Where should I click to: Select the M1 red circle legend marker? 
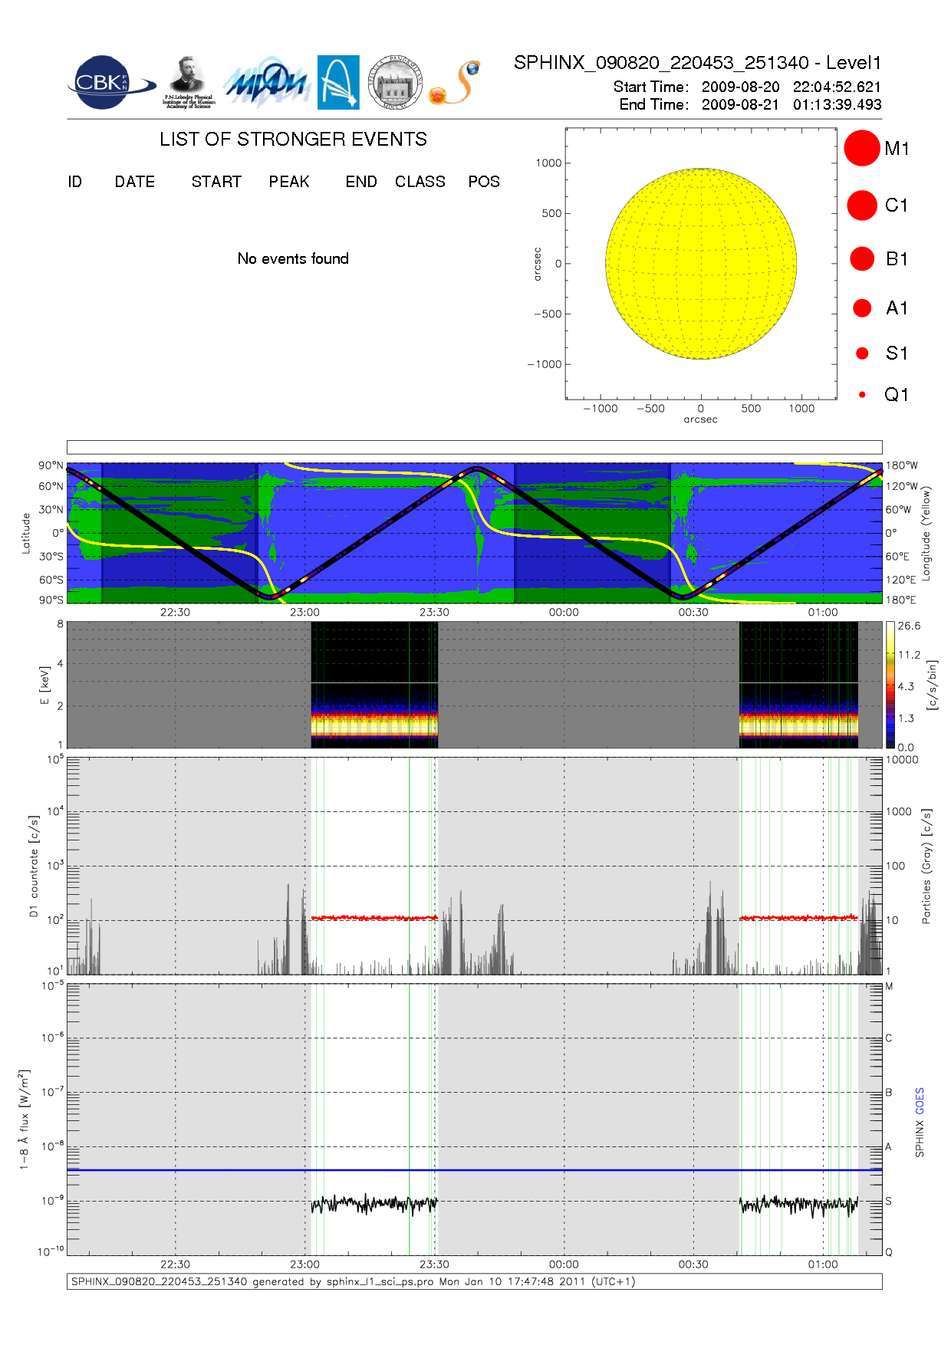tap(861, 148)
